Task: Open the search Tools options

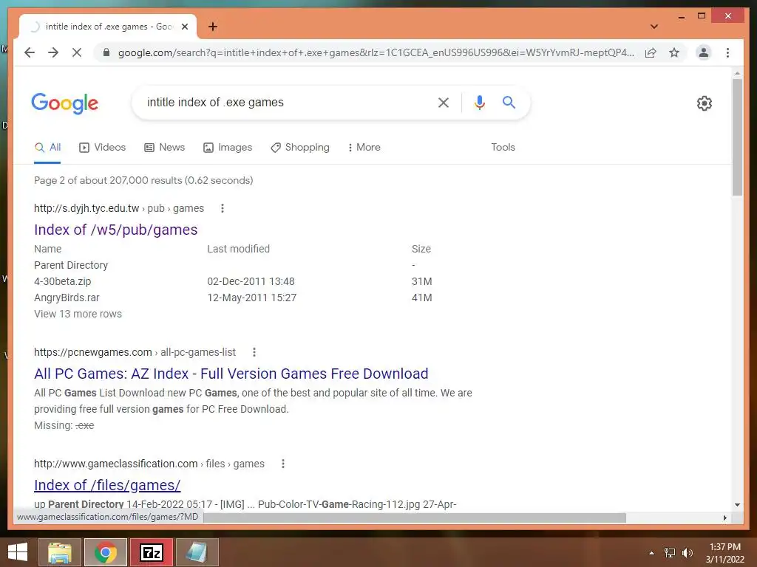Action: [503, 147]
